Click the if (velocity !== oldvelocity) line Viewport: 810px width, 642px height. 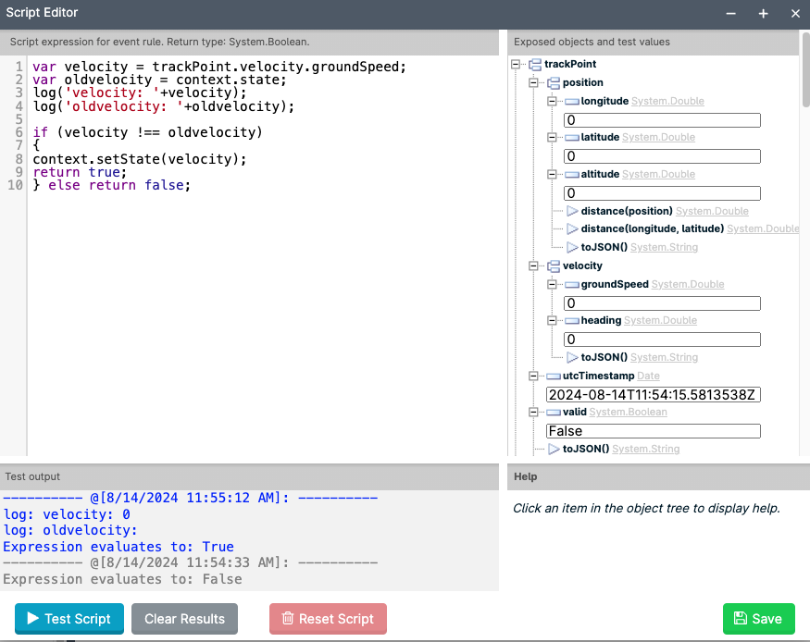tap(147, 132)
